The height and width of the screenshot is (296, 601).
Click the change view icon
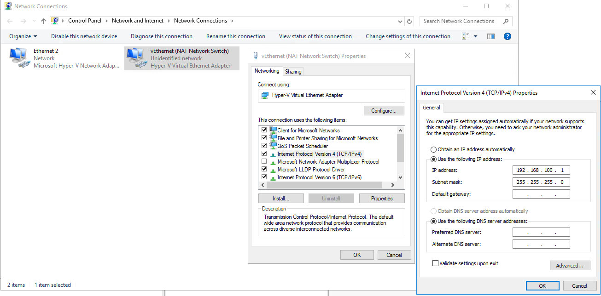pos(465,36)
